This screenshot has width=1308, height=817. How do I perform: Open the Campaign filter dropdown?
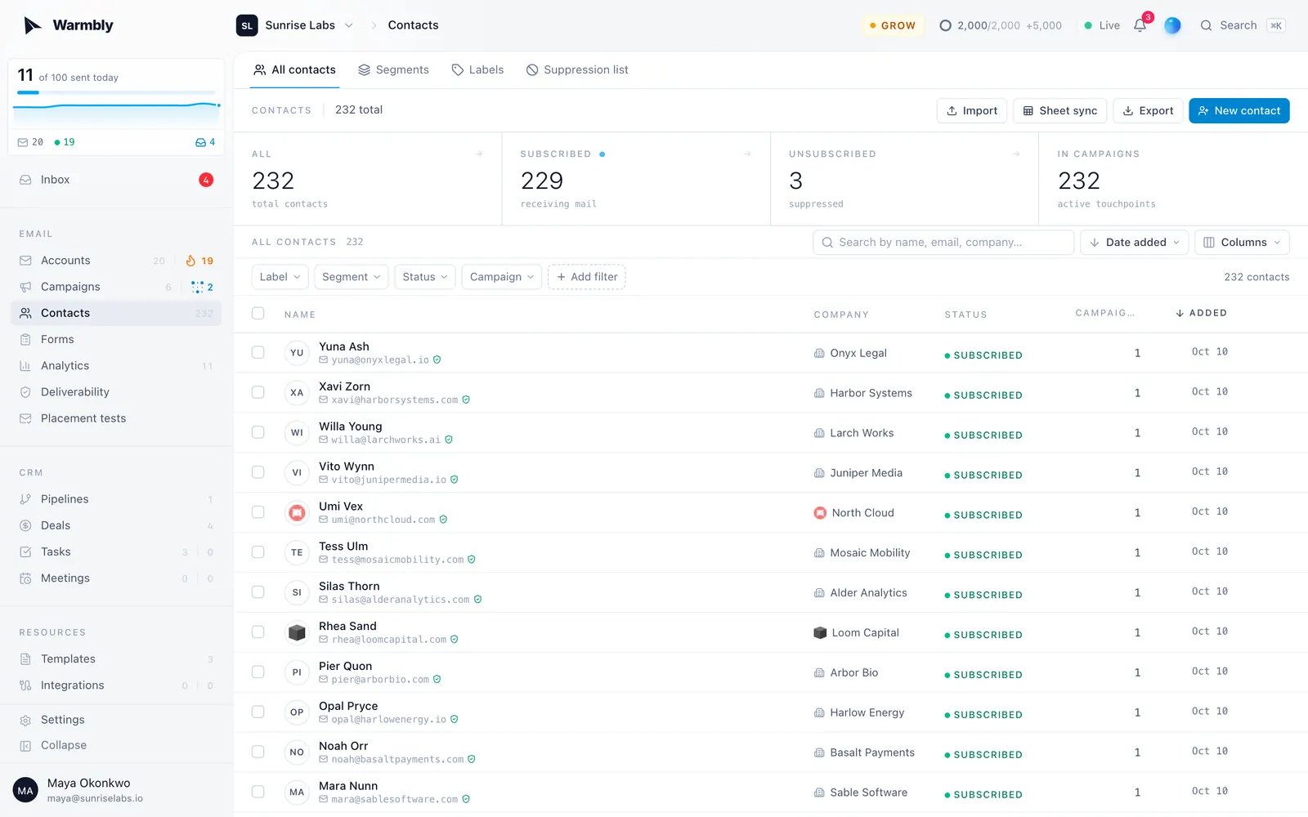pos(501,277)
